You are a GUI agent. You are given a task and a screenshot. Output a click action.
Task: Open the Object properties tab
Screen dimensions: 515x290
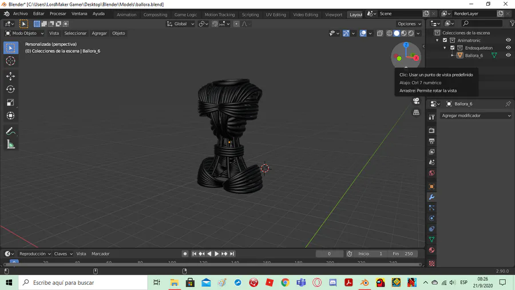click(x=431, y=186)
